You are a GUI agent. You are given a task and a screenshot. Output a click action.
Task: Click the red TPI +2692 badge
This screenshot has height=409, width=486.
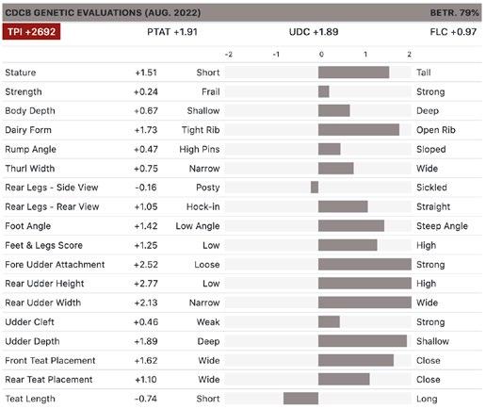31,32
